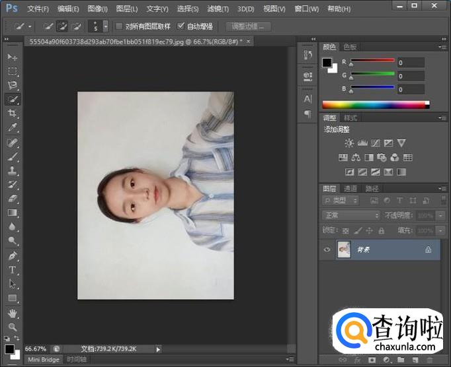Select the Move tool

13,57
